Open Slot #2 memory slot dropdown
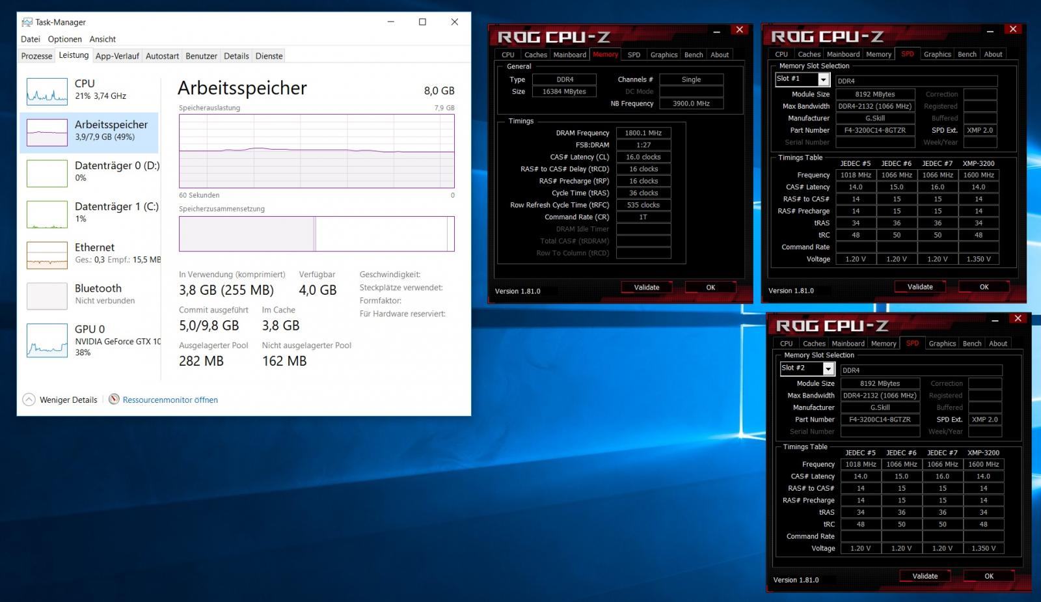The height and width of the screenshot is (602, 1041). coord(828,369)
